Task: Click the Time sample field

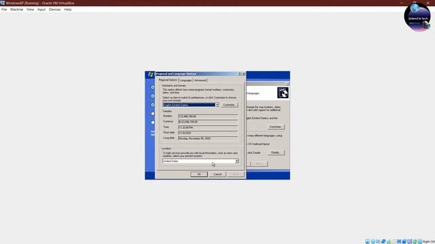Action: tap(208, 127)
